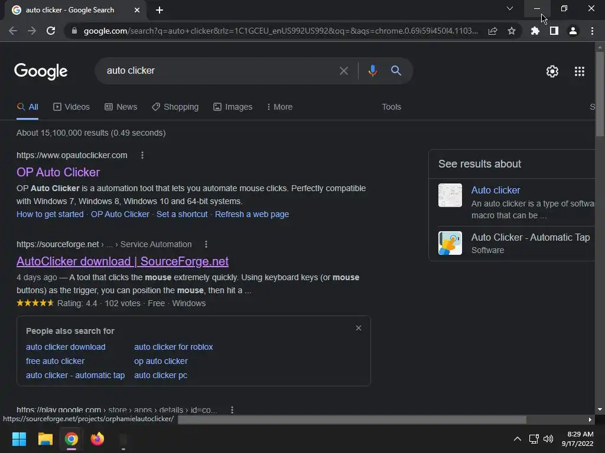The width and height of the screenshot is (605, 453).
Task: Bookmark this tab with the star
Action: click(512, 31)
